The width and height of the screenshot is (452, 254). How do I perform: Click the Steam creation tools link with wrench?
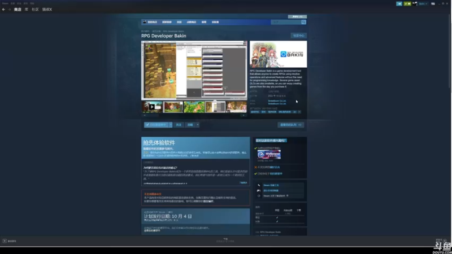(x=271, y=185)
